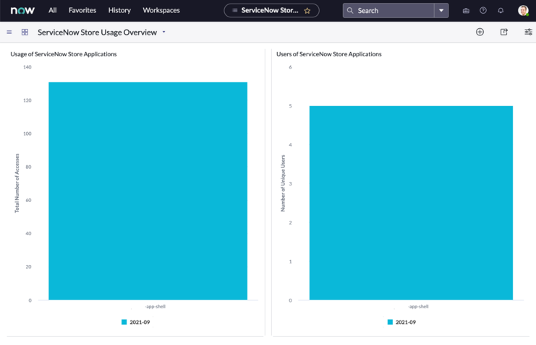536x345 pixels.
Task: Click the 'Users of ServiceNow Store Applications' title
Action: (x=329, y=54)
